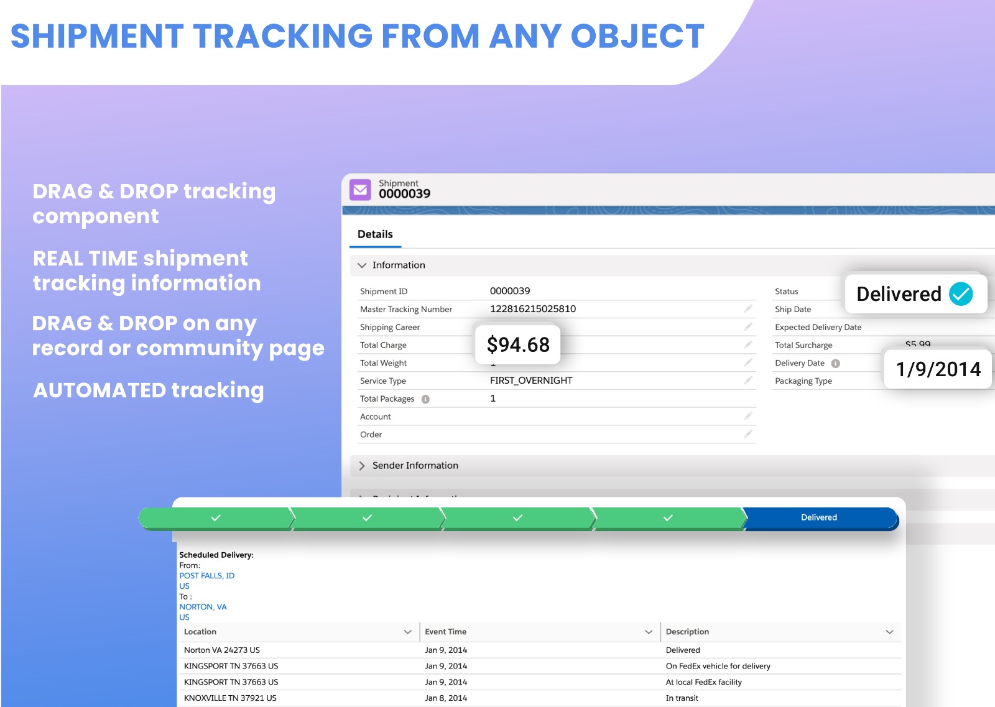Viewport: 995px width, 707px height.
Task: Open the POST FALLS, ID link
Action: pyautogui.click(x=206, y=576)
